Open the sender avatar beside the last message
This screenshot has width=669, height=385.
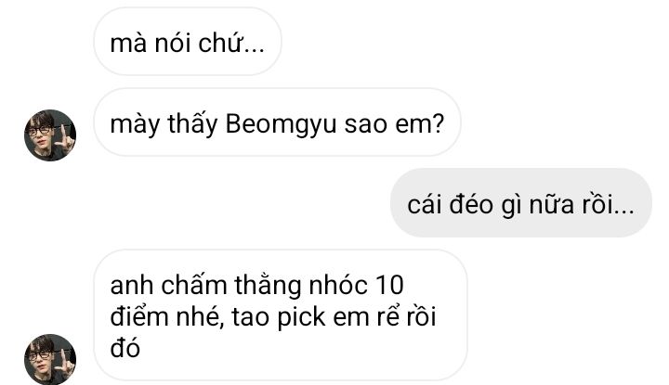click(50, 359)
